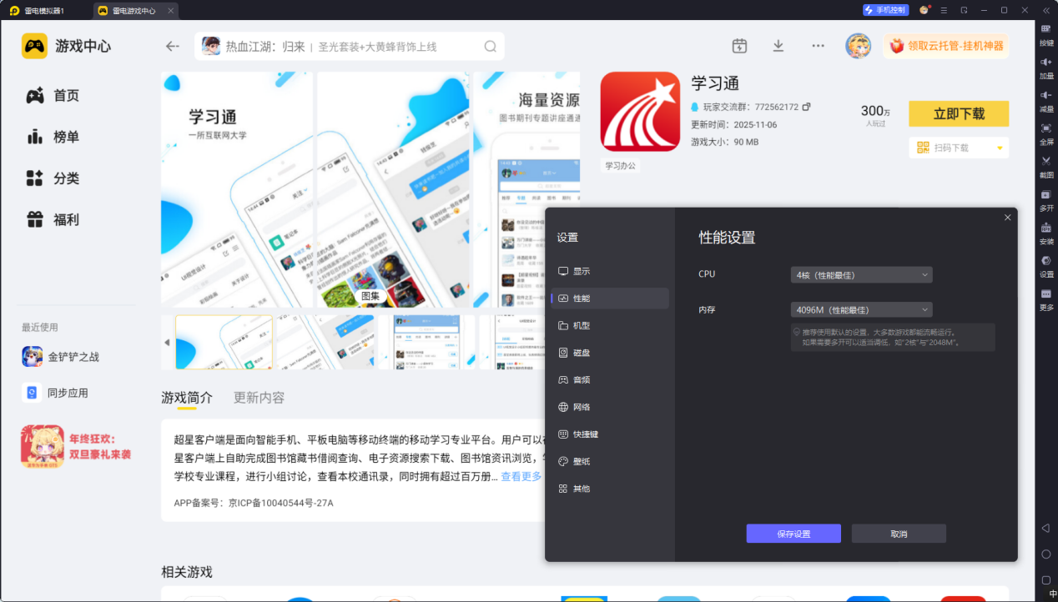
Task: Open the 图集 gallery label on screenshot
Action: point(370,296)
